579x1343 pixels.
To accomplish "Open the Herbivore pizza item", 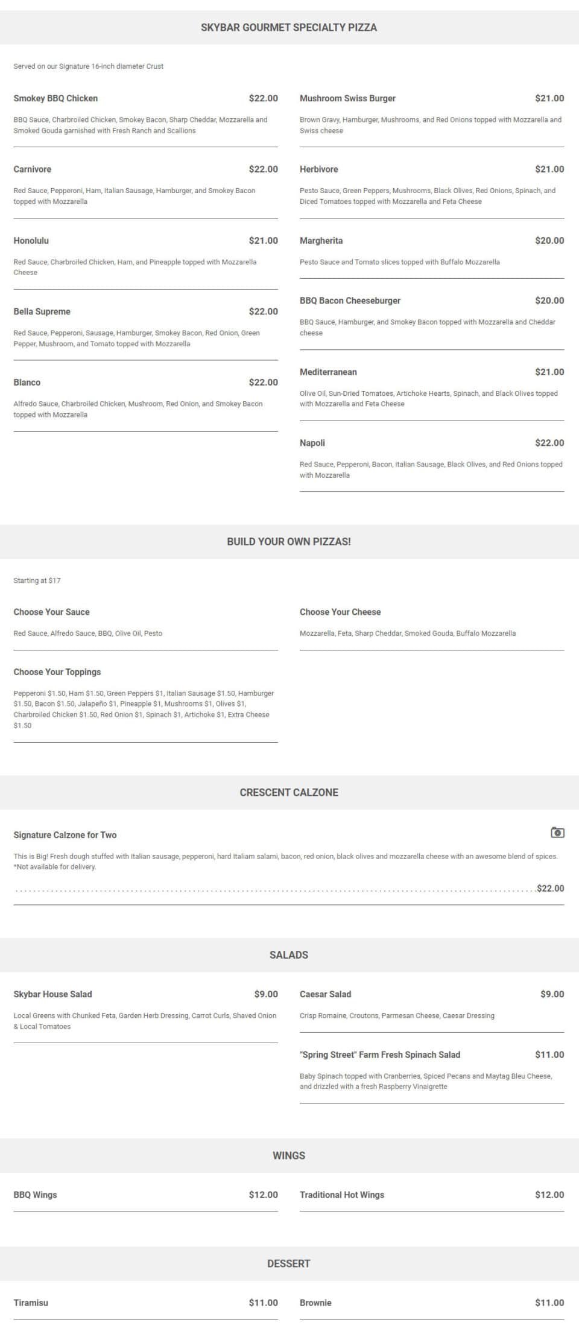I will click(319, 170).
